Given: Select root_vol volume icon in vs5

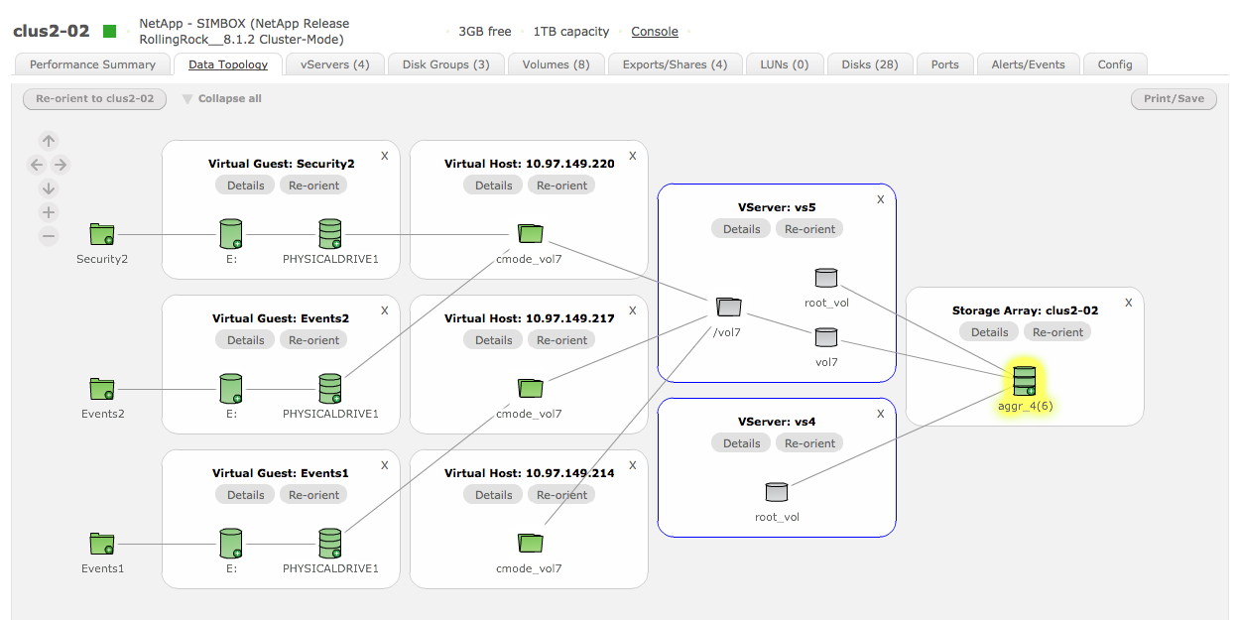Looking at the screenshot, I should point(826,279).
